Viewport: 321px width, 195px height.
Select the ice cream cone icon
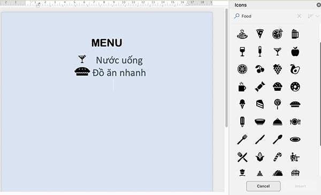(x=242, y=104)
